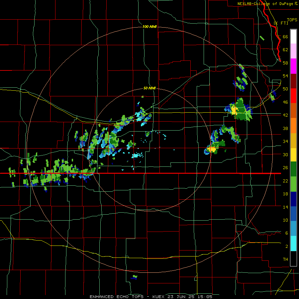Viewport: 299px width, 299px height.
Task: Click the 58 legend value
Action: tap(285, 63)
